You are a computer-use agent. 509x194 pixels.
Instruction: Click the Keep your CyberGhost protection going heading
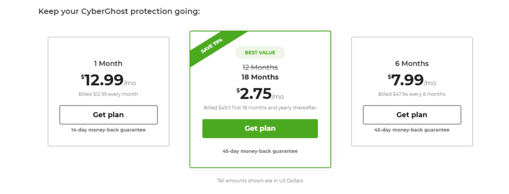pyautogui.click(x=119, y=11)
